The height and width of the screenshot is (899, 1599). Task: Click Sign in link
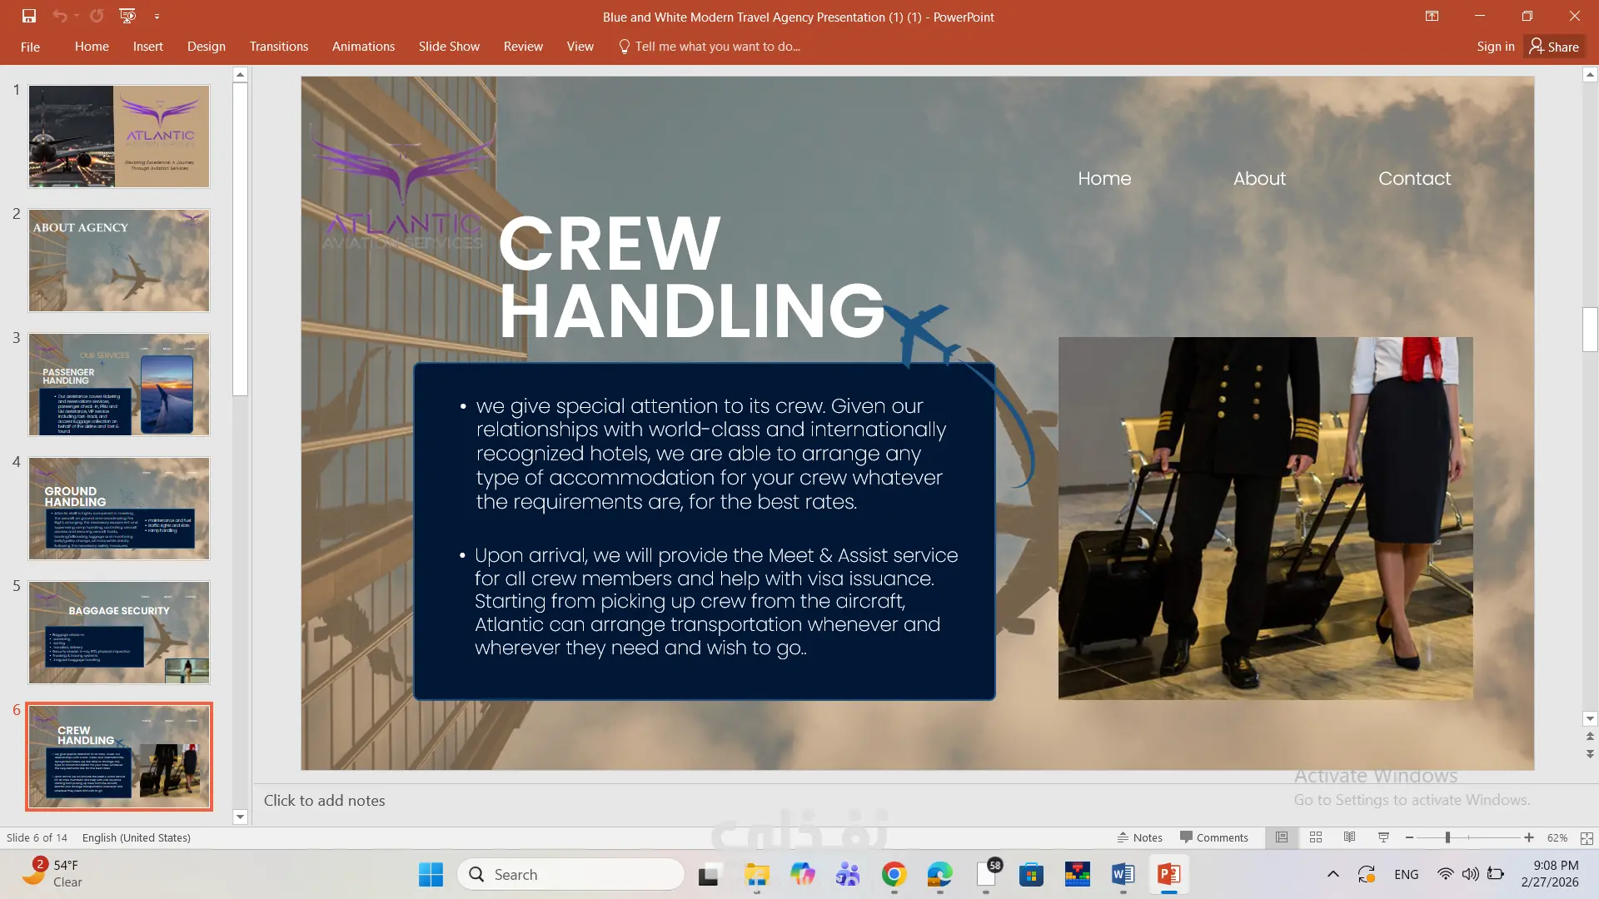(1495, 47)
